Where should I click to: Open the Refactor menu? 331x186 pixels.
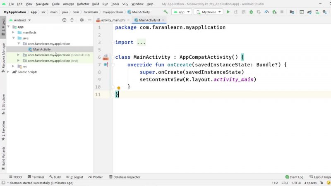tap(83, 4)
